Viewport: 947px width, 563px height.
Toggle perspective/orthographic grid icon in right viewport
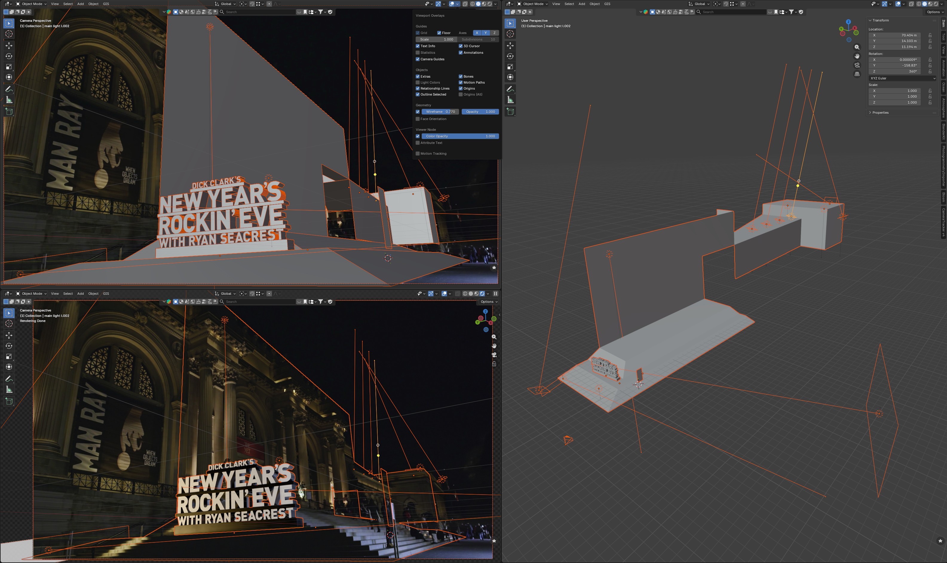[x=857, y=74]
